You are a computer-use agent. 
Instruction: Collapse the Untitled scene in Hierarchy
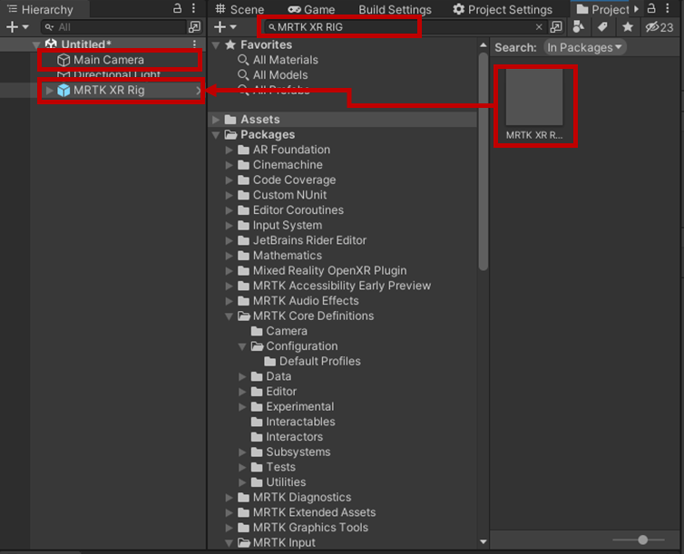(36, 44)
